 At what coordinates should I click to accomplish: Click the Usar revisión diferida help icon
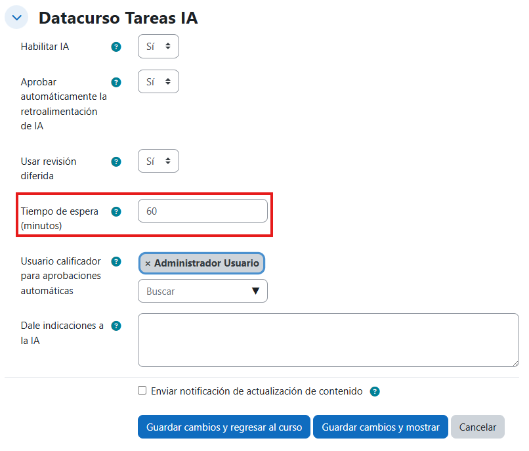tap(116, 161)
